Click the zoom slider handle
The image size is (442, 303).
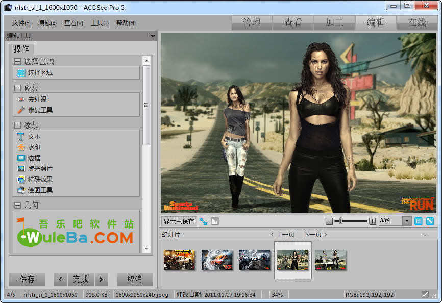(340, 221)
